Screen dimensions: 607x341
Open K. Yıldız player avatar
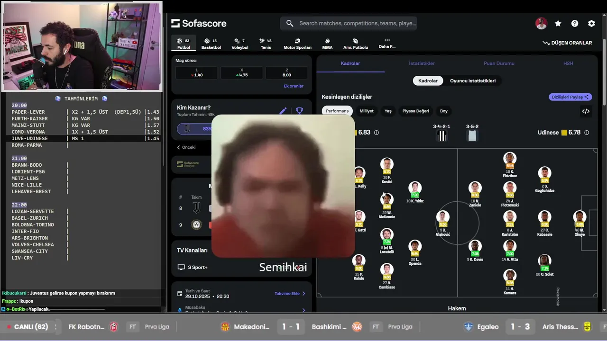pos(415,187)
